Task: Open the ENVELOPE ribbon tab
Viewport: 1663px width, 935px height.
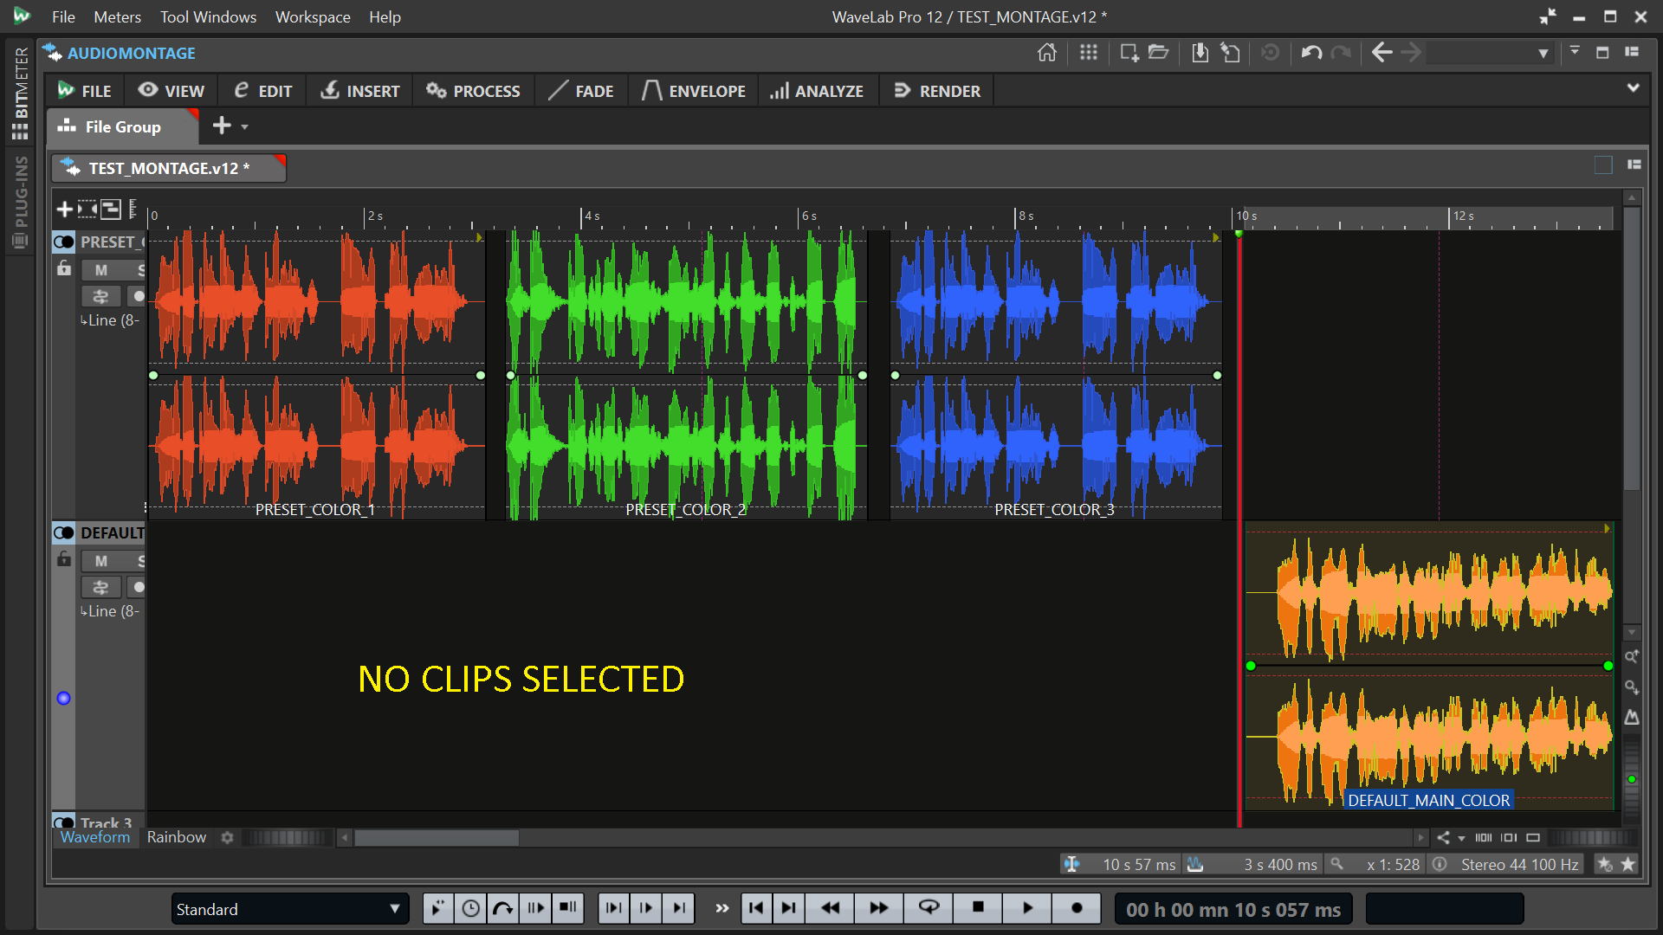Action: tap(694, 91)
